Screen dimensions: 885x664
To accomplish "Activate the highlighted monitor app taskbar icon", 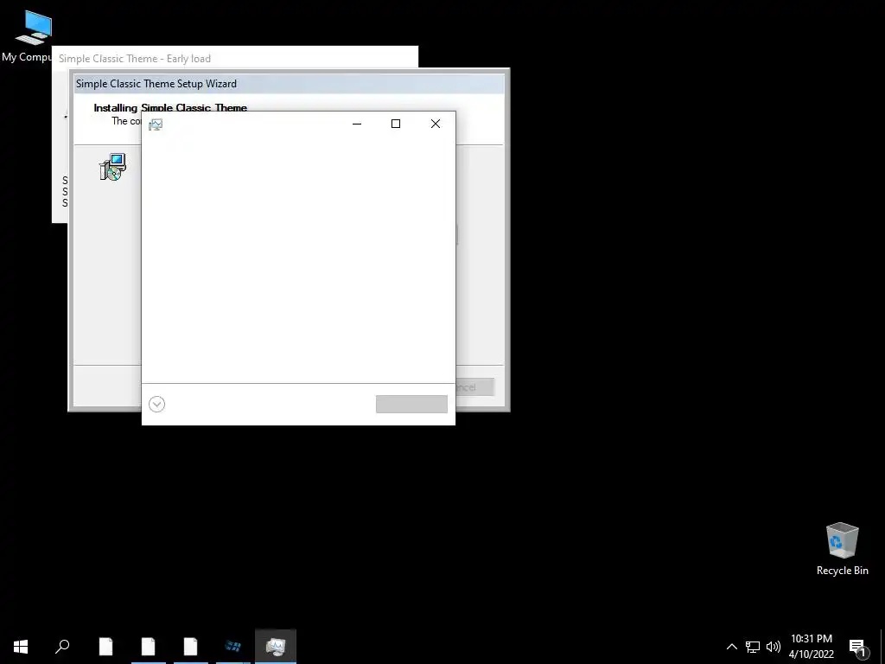I will tap(276, 647).
